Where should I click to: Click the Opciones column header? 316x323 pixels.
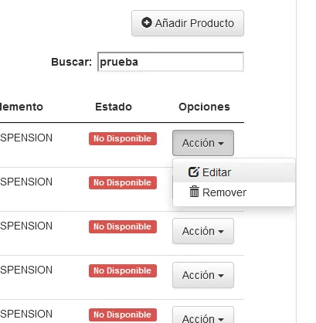pyautogui.click(x=204, y=107)
